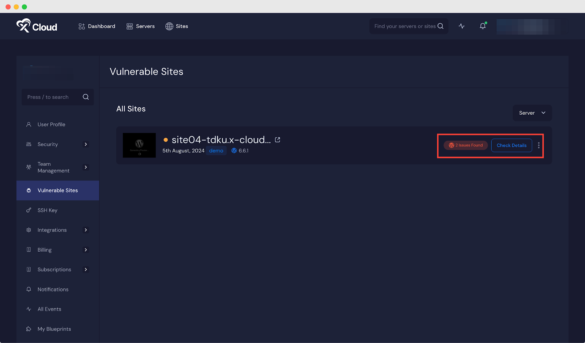This screenshot has width=585, height=343.
Task: Click the site04 WordPress thumbnail image
Action: pos(139,145)
